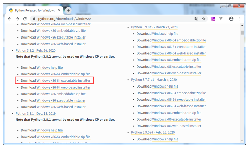Select the Python Releases for Windows tab
This screenshot has height=148, width=248.
35,10
